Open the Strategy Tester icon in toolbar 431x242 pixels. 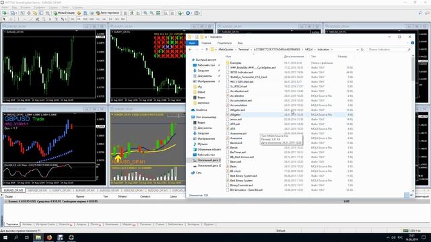coord(48,13)
